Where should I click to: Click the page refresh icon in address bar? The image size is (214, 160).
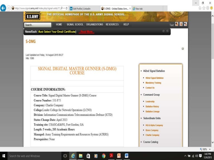click(x=67, y=8)
